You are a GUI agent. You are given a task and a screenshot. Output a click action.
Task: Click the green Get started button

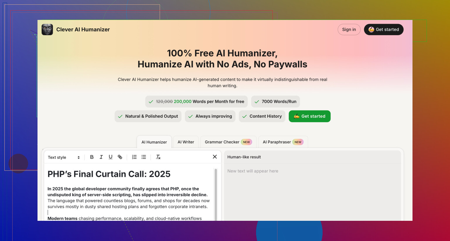[x=309, y=116]
